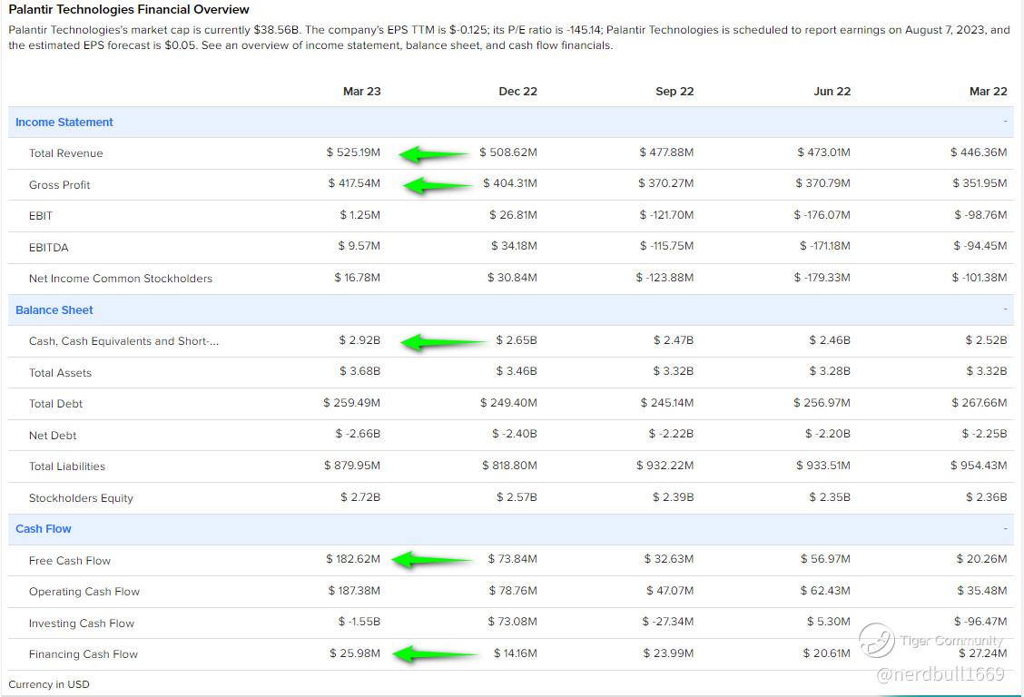1024x697 pixels.
Task: Choose the Sep 22 column header
Action: coord(674,92)
